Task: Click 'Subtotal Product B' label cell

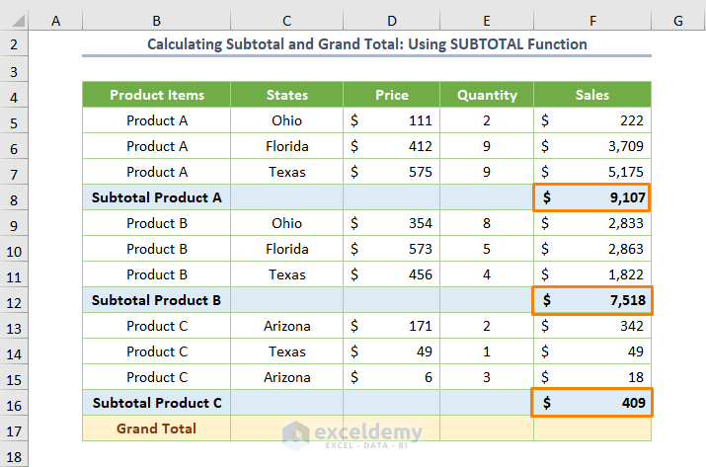Action: 156,300
